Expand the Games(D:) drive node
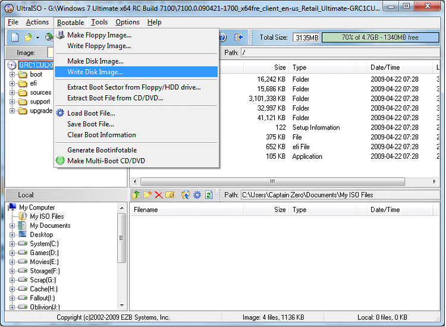The image size is (446, 327). coord(12,253)
